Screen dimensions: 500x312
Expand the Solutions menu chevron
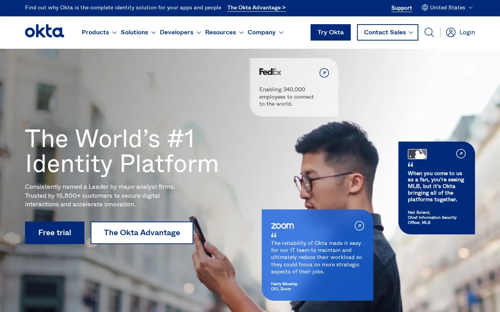[154, 32]
